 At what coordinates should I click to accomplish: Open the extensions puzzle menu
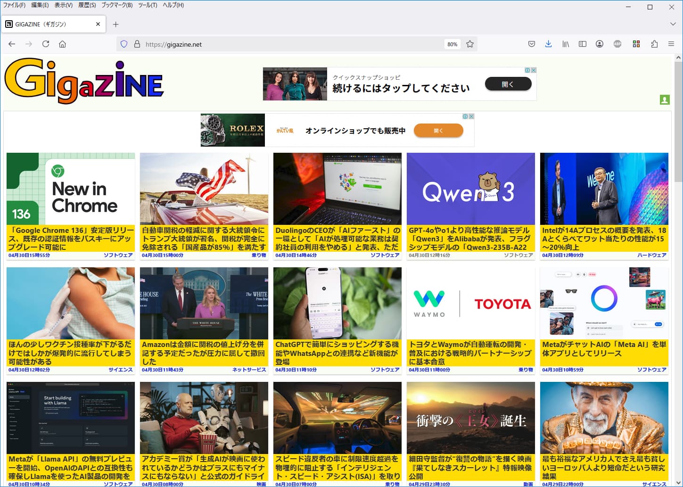tap(654, 44)
